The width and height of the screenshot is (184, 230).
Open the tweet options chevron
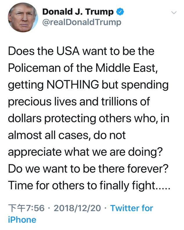click(174, 12)
